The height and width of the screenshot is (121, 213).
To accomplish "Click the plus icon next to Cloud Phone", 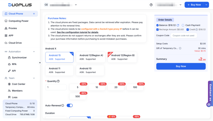I will pos(34,14).
